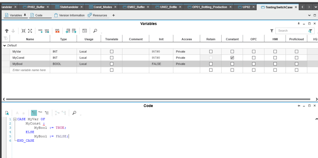Check Translate checkbox for MyBool
This screenshot has width=318, height=158.
click(x=112, y=64)
